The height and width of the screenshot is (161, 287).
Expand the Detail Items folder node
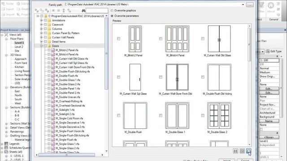tap(41, 42)
